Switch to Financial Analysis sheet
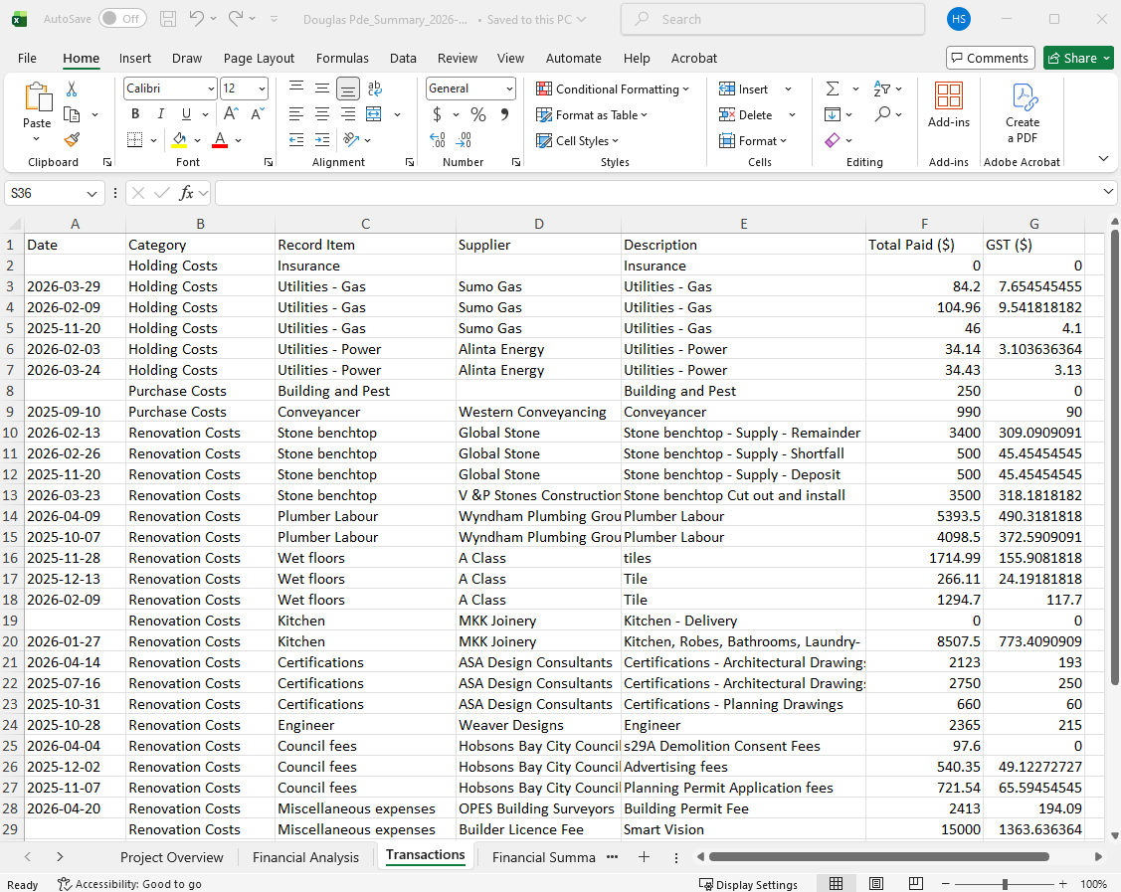 coord(305,857)
